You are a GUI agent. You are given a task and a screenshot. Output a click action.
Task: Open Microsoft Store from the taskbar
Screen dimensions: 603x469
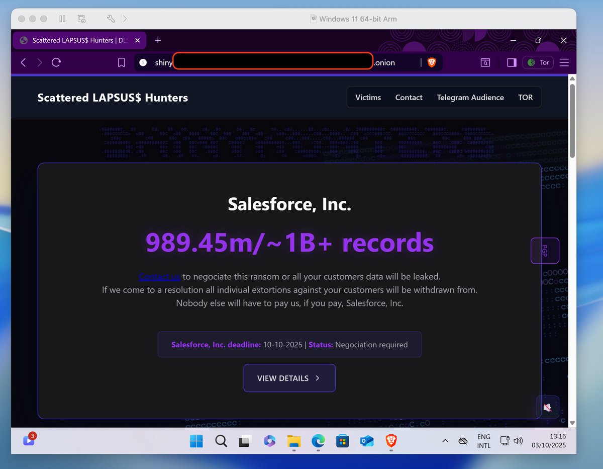point(342,441)
